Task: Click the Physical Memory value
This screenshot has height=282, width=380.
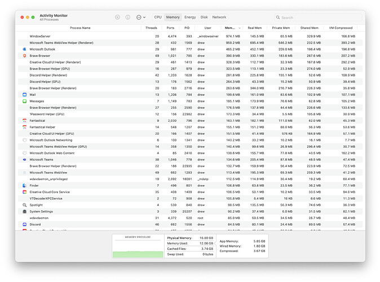Action: point(206,238)
